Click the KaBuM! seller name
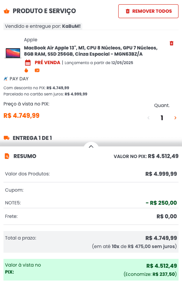182x284 pixels. pos(71,26)
